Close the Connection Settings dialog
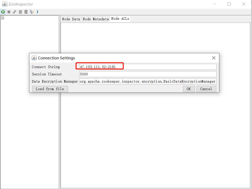Screen dimensions: 252x189 click(x=214, y=58)
